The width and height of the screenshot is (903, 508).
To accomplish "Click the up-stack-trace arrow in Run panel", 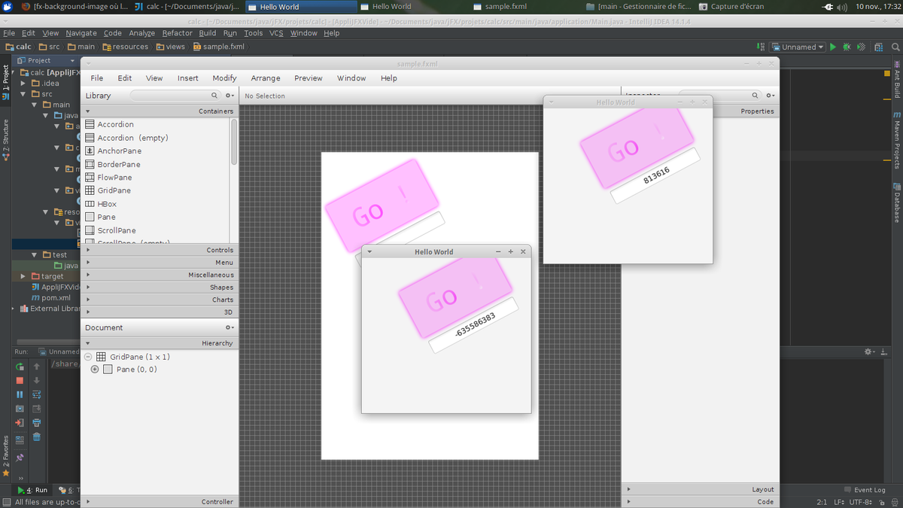I will (x=36, y=367).
